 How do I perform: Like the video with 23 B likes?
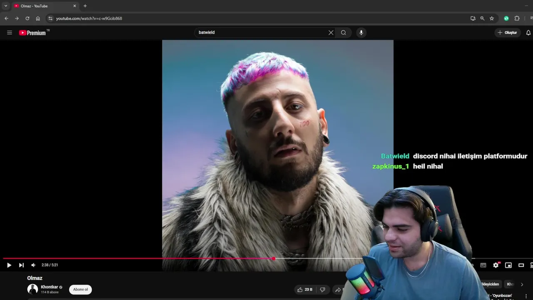click(305, 290)
